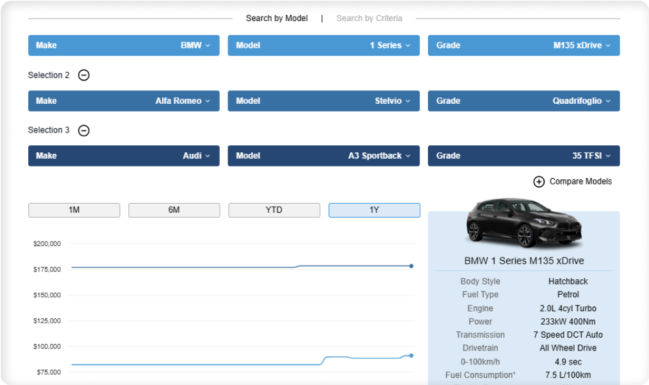Viewport: 649px width, 385px height.
Task: Click the Drivetrain label
Action: pyautogui.click(x=480, y=348)
